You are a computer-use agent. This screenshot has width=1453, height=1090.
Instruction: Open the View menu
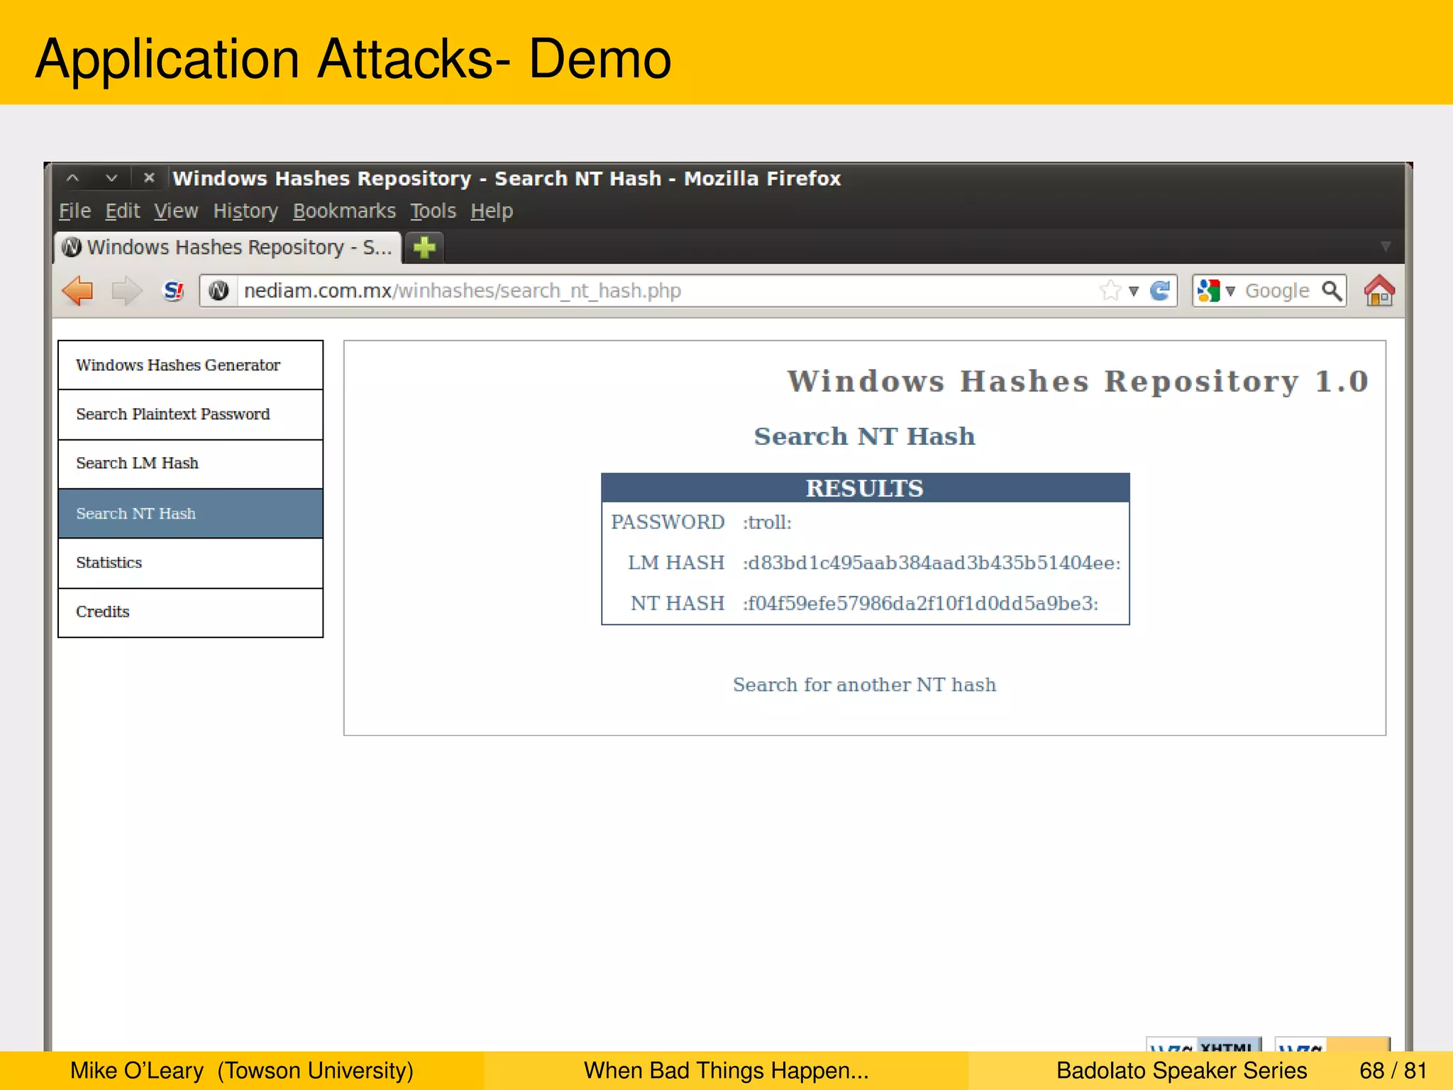tap(176, 211)
